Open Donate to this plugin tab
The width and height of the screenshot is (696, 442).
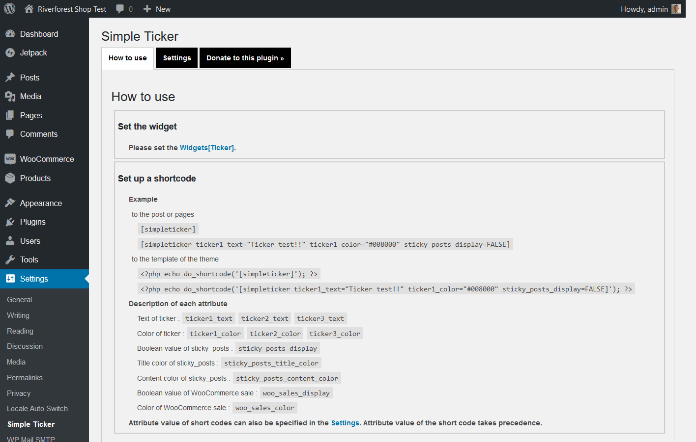pyautogui.click(x=245, y=58)
